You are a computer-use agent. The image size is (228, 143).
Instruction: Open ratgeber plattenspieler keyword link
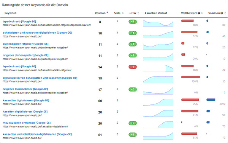tap(25, 55)
